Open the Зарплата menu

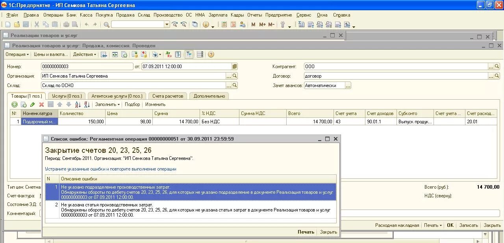click(x=218, y=15)
